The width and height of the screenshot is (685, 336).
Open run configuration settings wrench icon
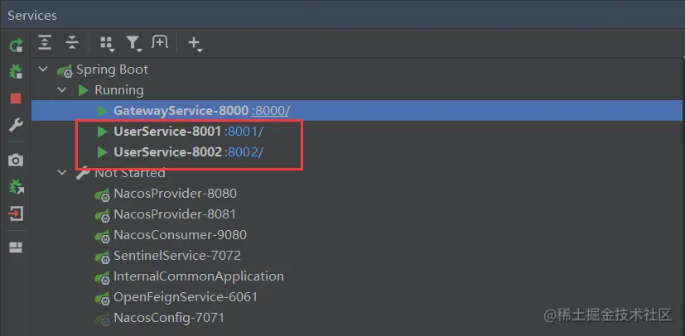tap(16, 126)
